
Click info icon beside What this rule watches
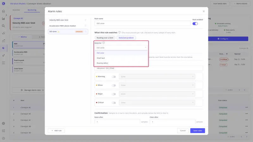pos(120,33)
